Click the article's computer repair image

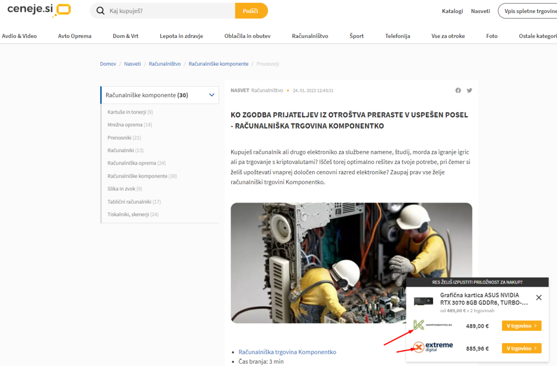[x=351, y=263]
